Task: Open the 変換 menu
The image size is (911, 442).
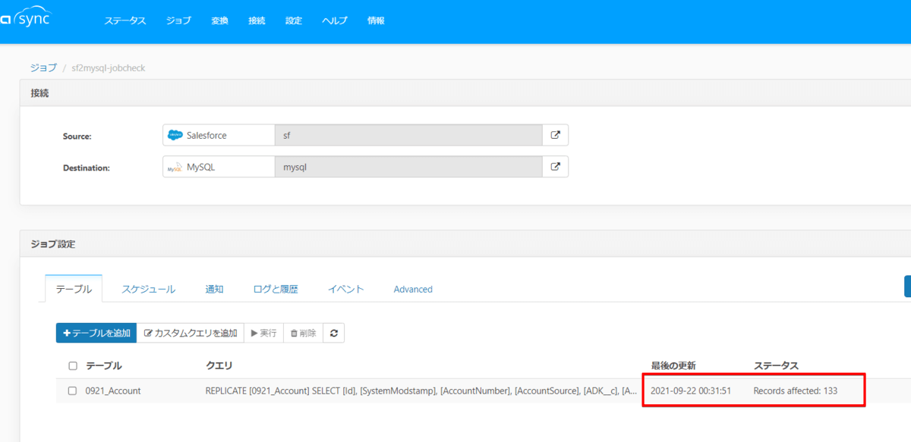Action: tap(220, 20)
